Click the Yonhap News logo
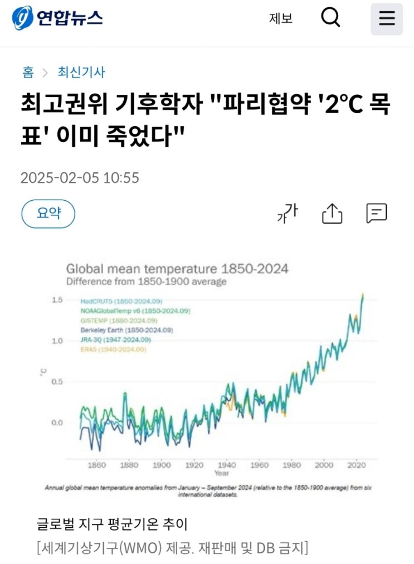The image size is (414, 564). click(x=57, y=18)
